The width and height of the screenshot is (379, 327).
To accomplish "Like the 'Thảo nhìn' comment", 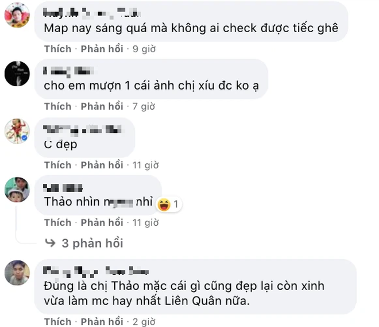I will [x=58, y=222].
